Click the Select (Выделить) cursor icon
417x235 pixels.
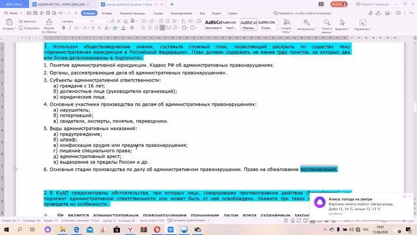(x=342, y=22)
